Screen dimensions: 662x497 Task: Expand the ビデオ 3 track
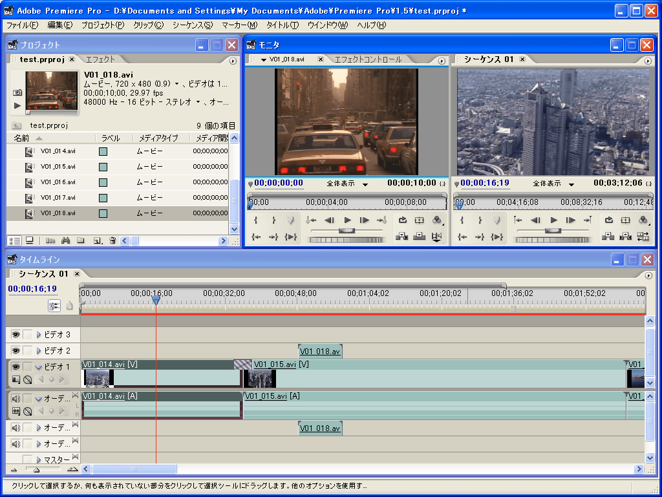[x=38, y=335]
